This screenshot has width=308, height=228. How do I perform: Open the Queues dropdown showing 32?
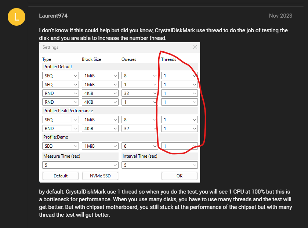(140, 93)
